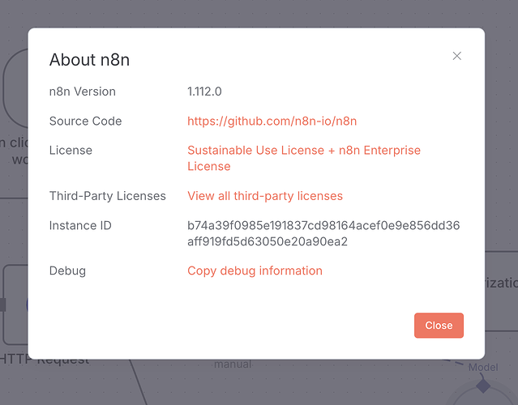Click the Instance ID hash value

click(323, 233)
